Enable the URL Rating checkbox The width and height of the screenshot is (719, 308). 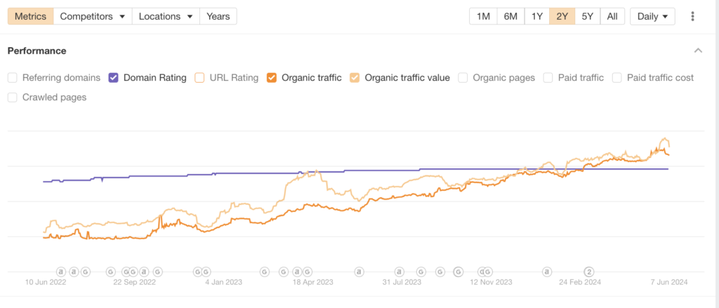199,78
